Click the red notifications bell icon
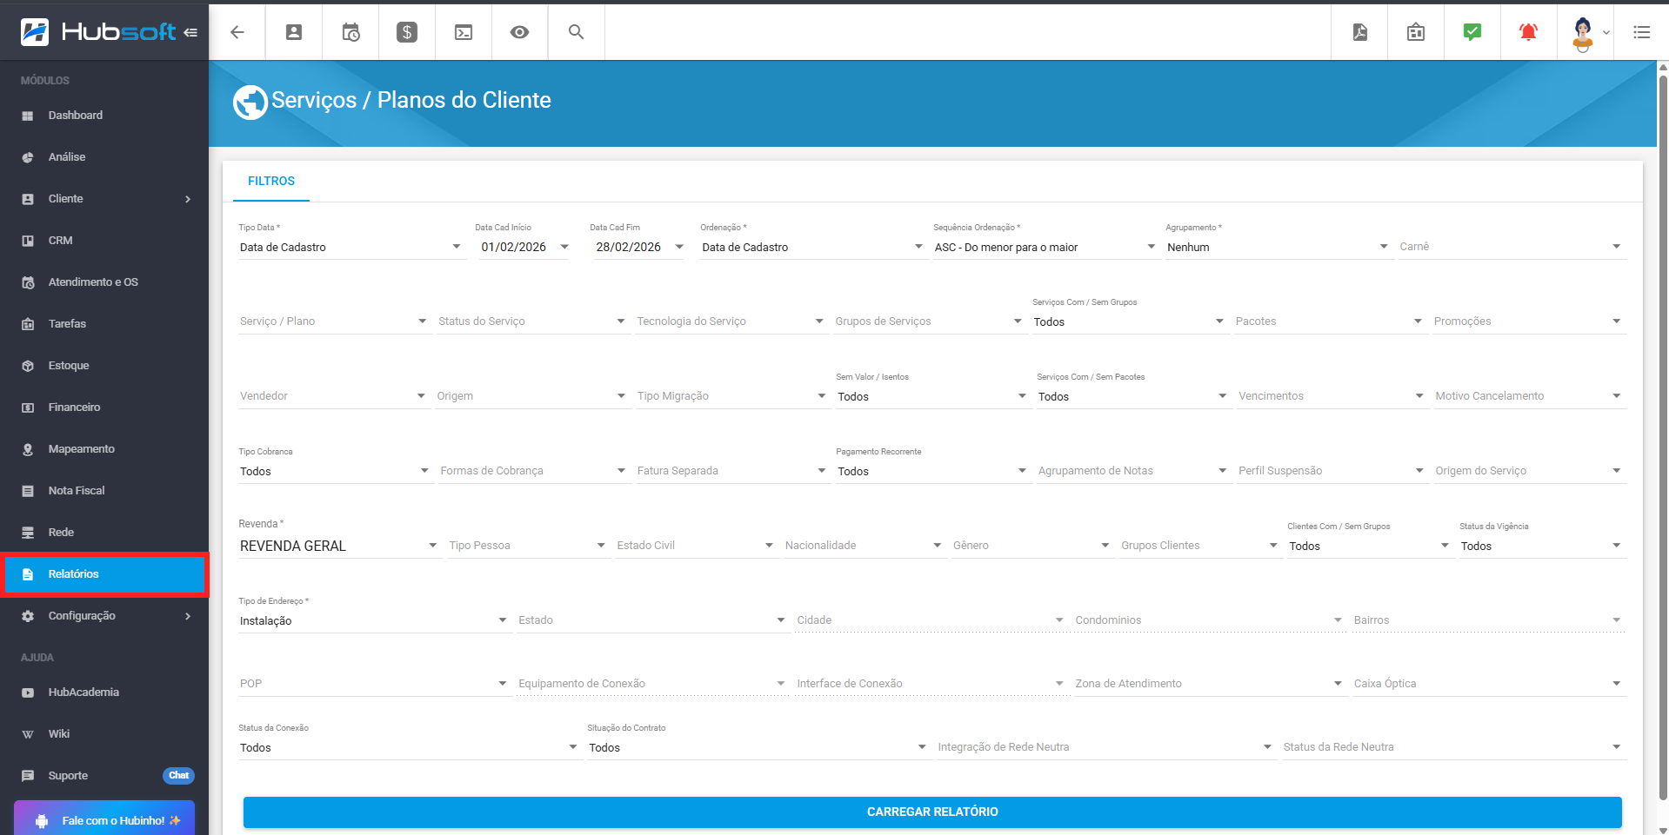Screen dimensions: 1669x835 [x=1528, y=32]
